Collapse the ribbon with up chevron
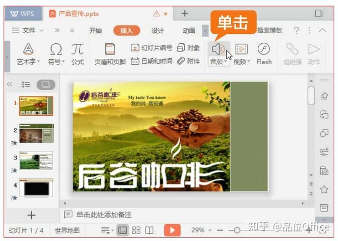This screenshot has height=241, width=338. click(323, 30)
